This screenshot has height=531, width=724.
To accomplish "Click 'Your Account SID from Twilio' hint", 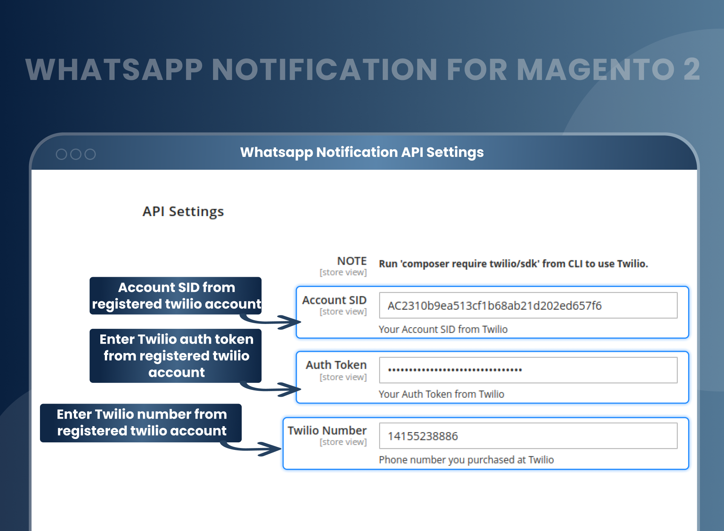I will 443,329.
